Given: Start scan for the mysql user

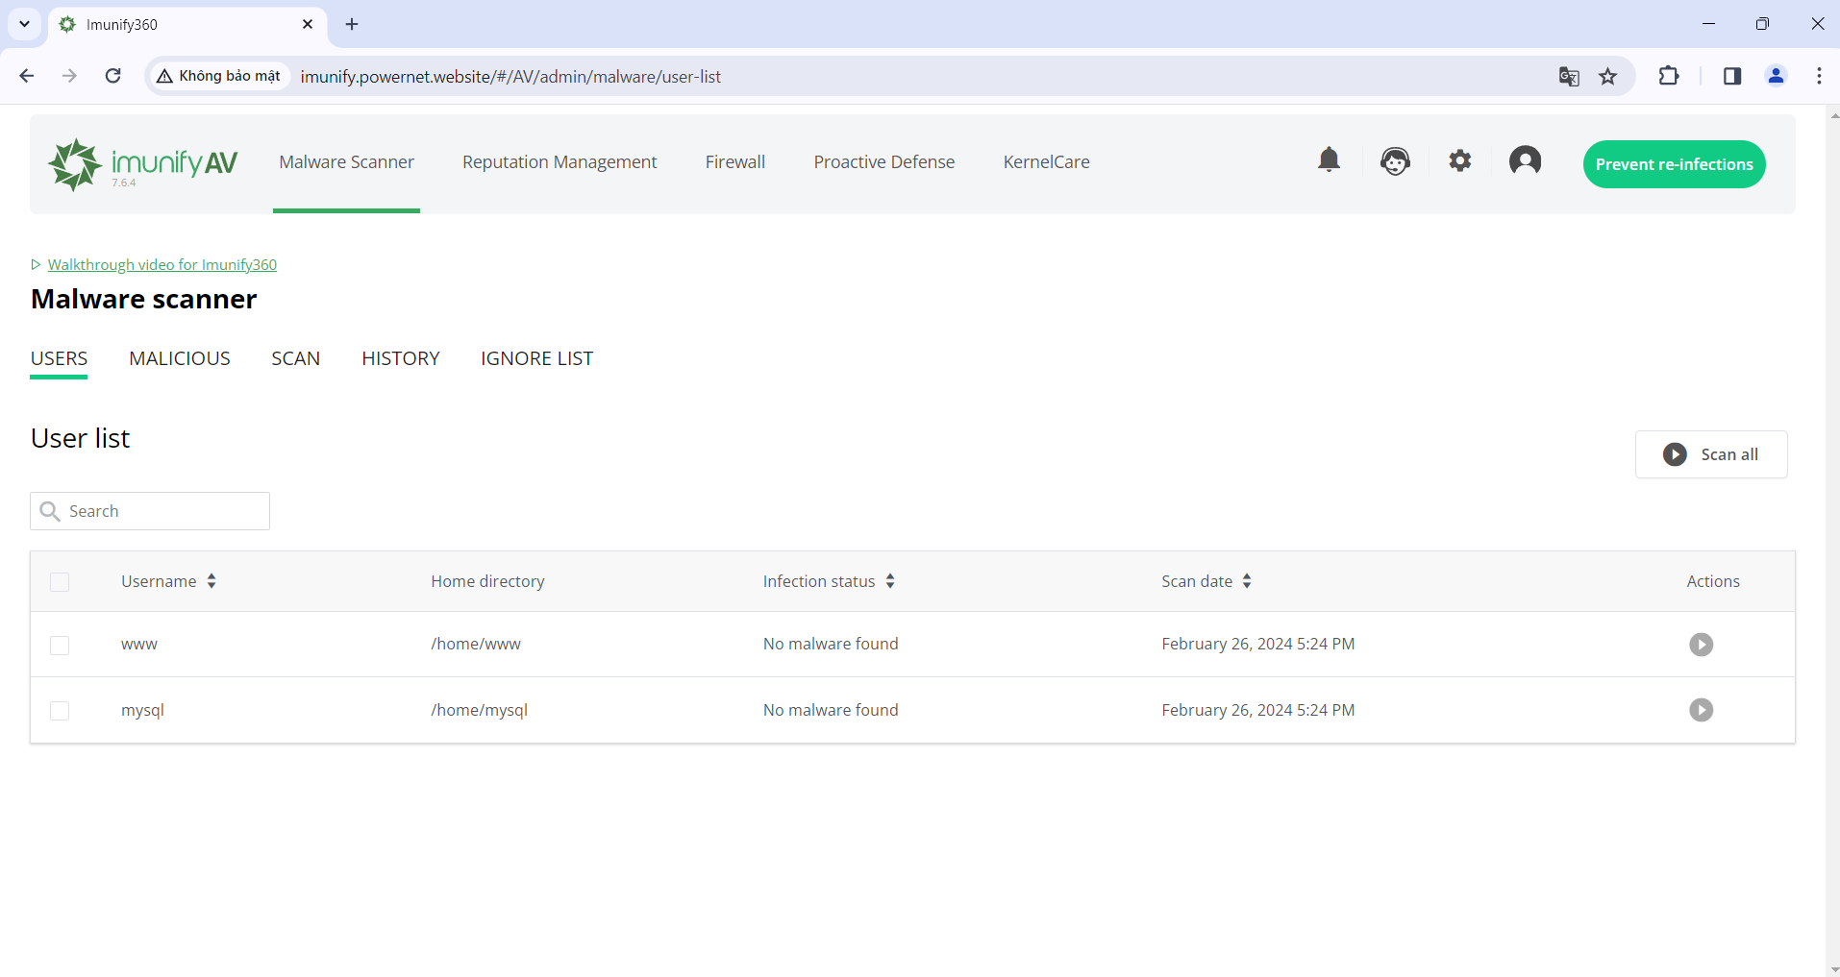Looking at the screenshot, I should (x=1701, y=710).
